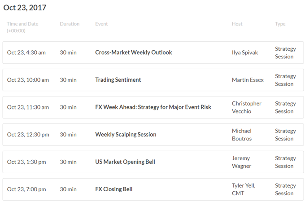Open US Market Opening Bell event
Image resolution: width=305 pixels, height=202 pixels.
click(125, 162)
